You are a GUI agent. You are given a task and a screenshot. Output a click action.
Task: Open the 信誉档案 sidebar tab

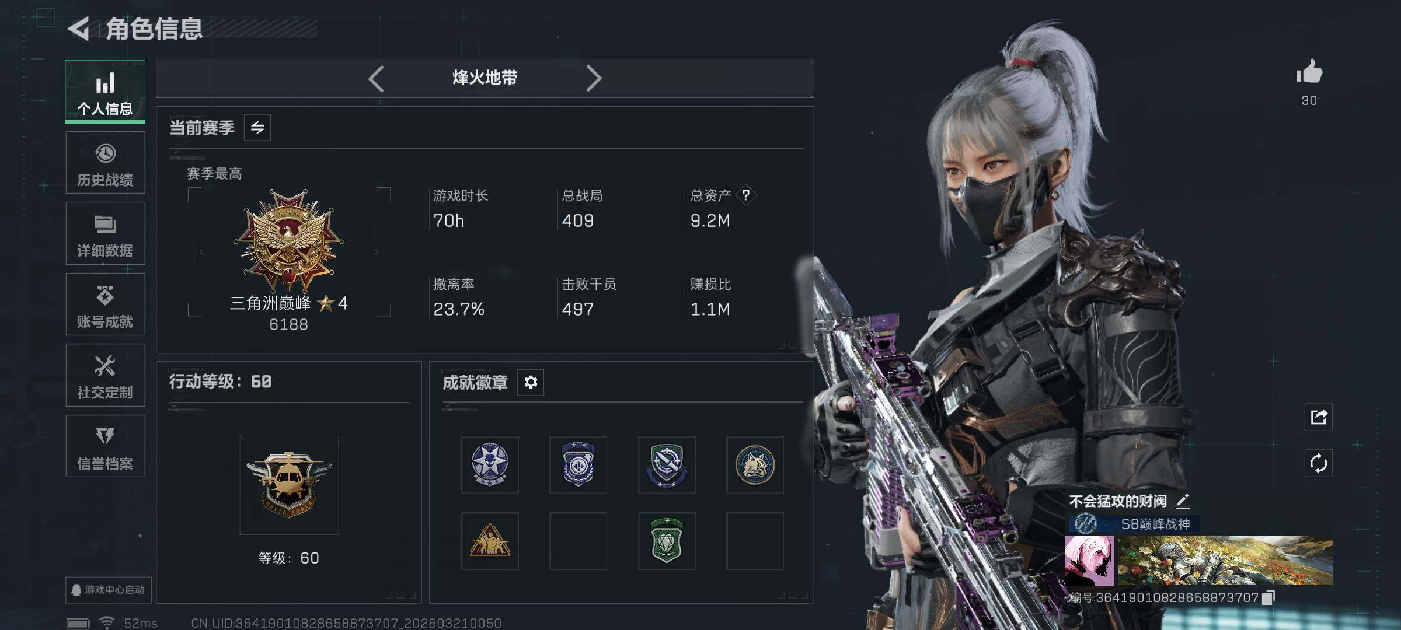coord(105,446)
